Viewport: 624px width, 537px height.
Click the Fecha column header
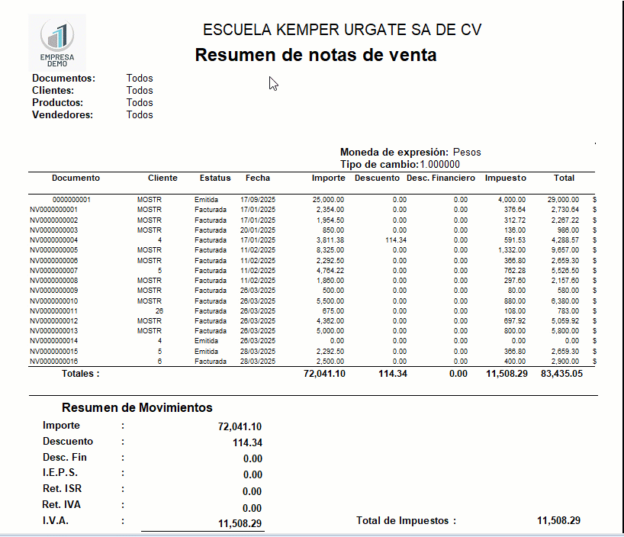[258, 178]
